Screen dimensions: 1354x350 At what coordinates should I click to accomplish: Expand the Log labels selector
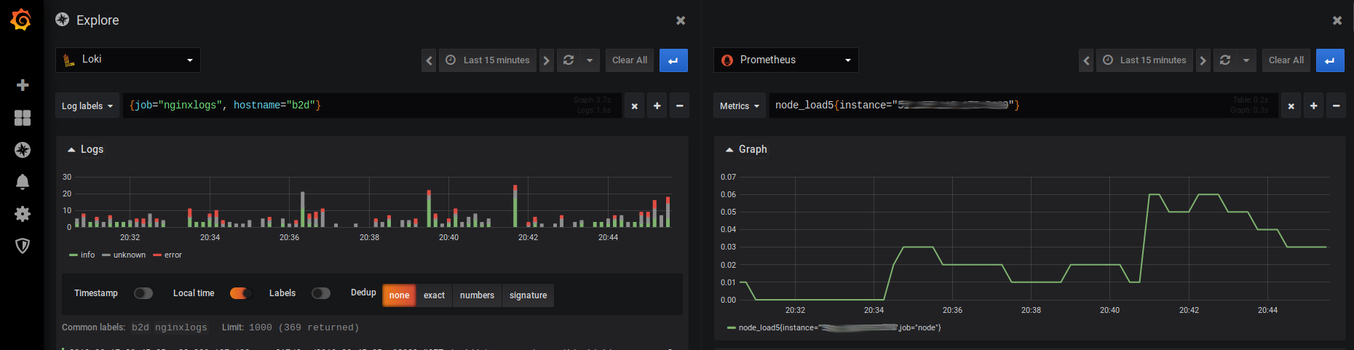pyautogui.click(x=87, y=106)
